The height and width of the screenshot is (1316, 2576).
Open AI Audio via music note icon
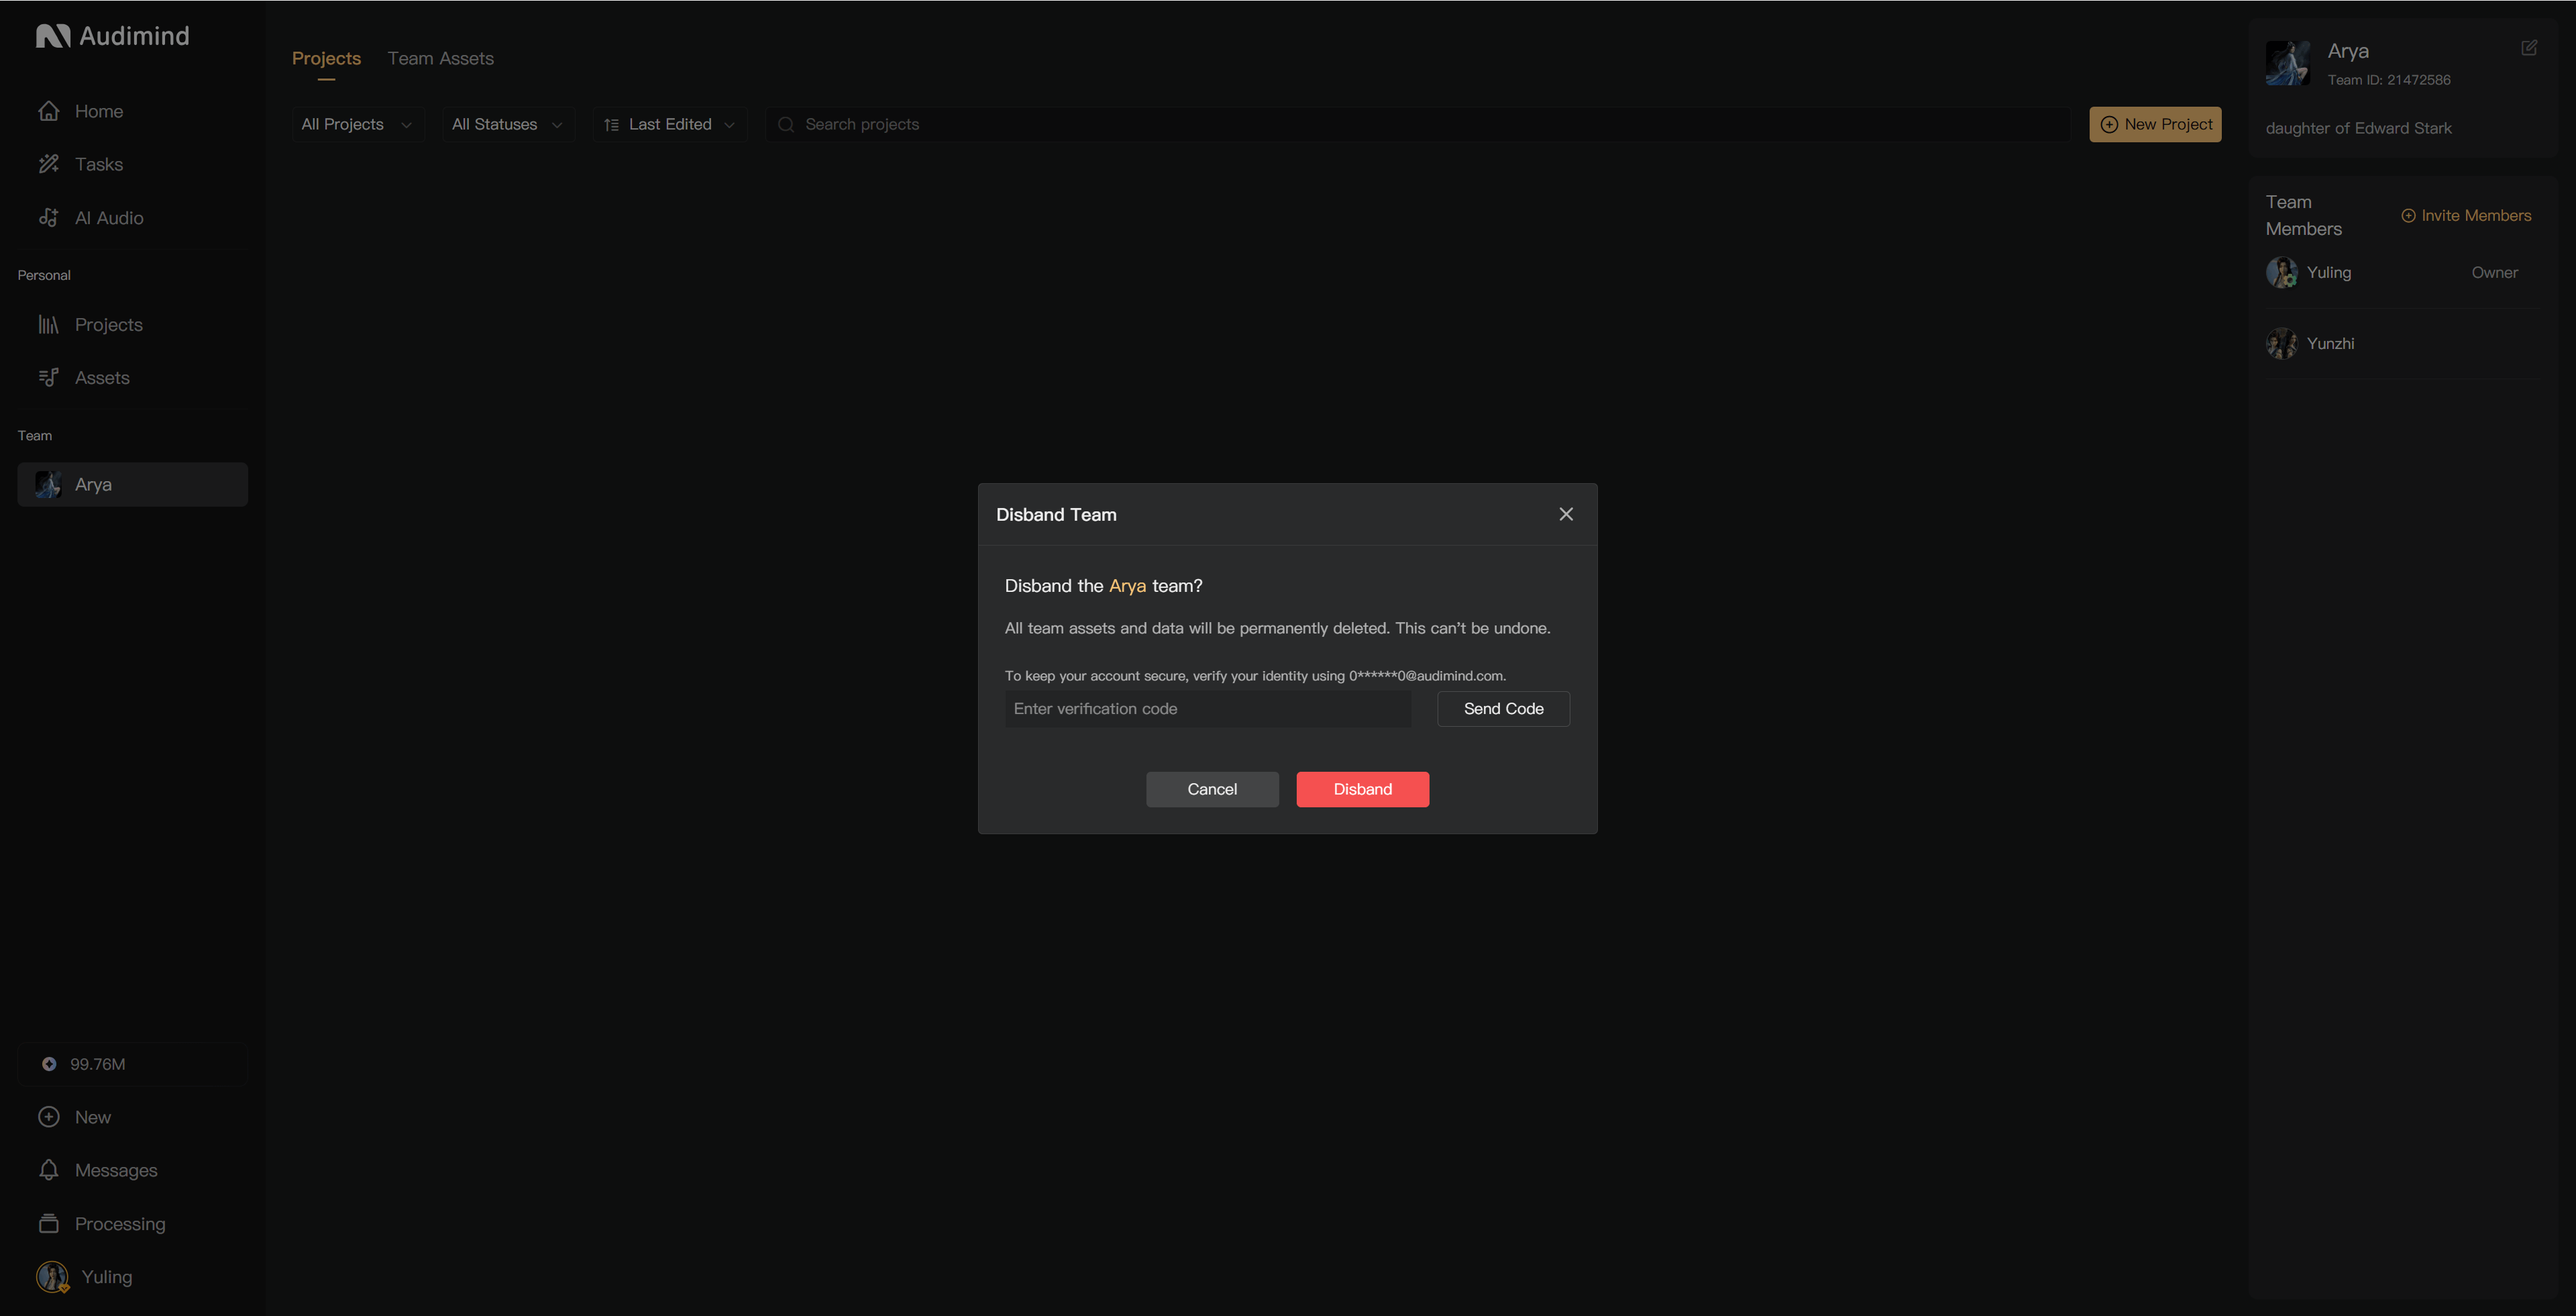(x=49, y=217)
